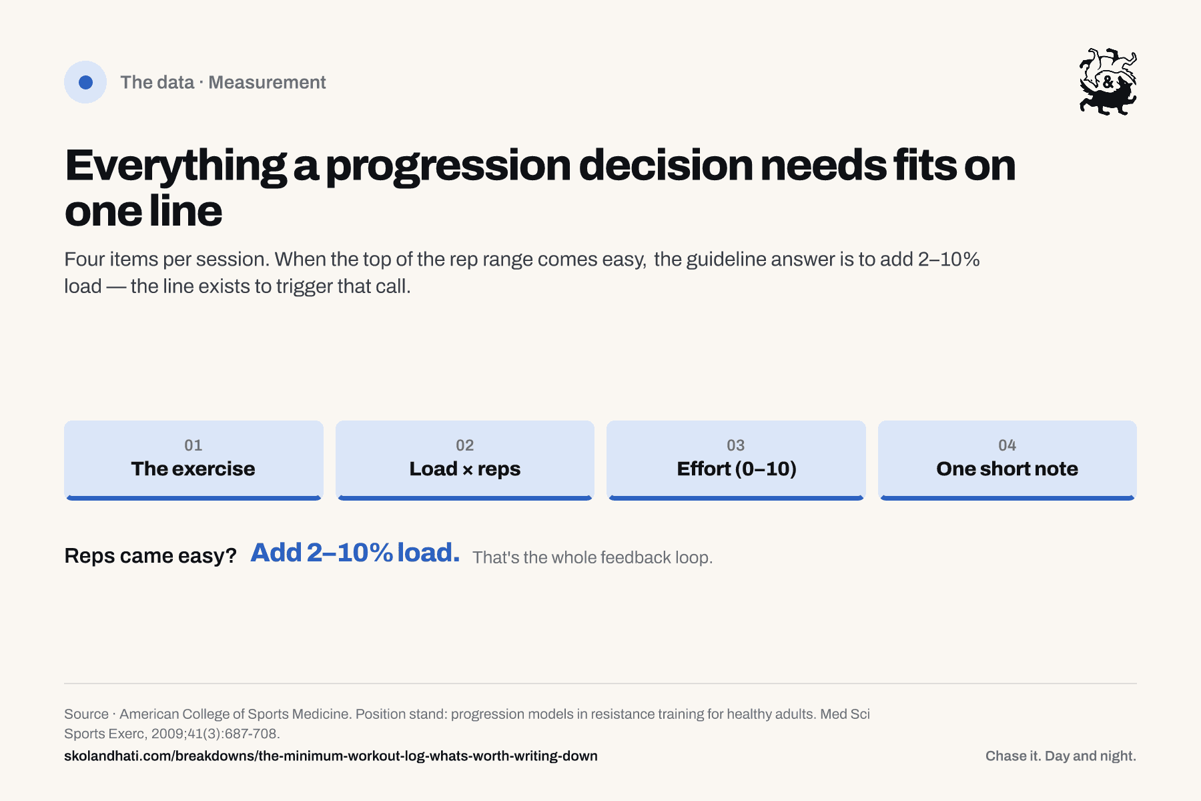The height and width of the screenshot is (801, 1201).
Task: Click the Reps came easy? text
Action: (150, 555)
